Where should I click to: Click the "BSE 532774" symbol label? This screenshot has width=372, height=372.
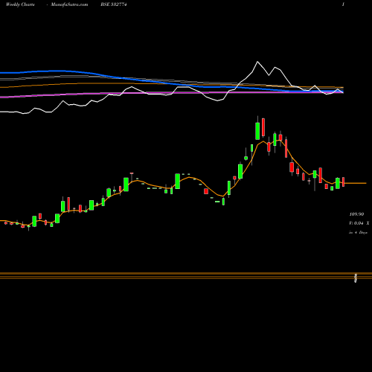point(114,4)
